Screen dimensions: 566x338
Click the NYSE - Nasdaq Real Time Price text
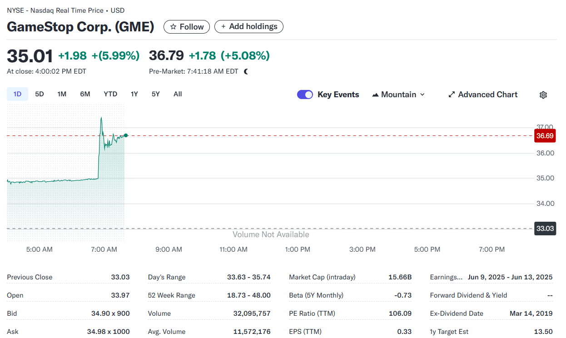click(55, 10)
